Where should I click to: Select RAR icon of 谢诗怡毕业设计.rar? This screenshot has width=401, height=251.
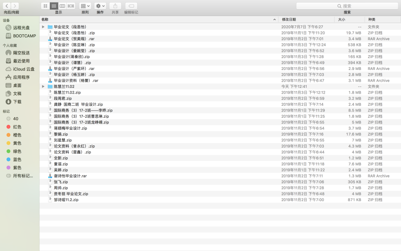[x=50, y=176]
